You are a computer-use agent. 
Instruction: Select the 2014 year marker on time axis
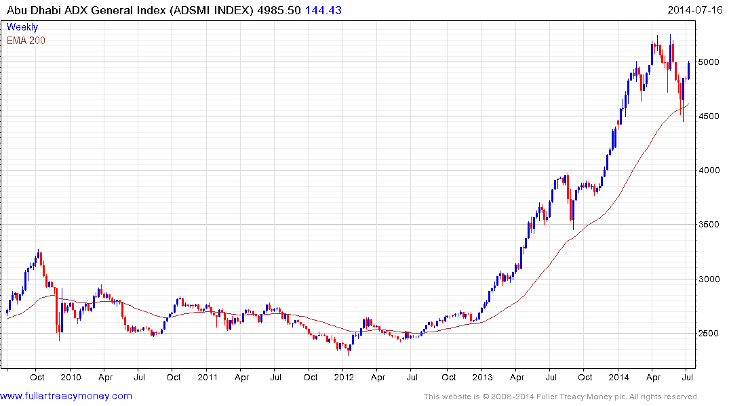(619, 377)
